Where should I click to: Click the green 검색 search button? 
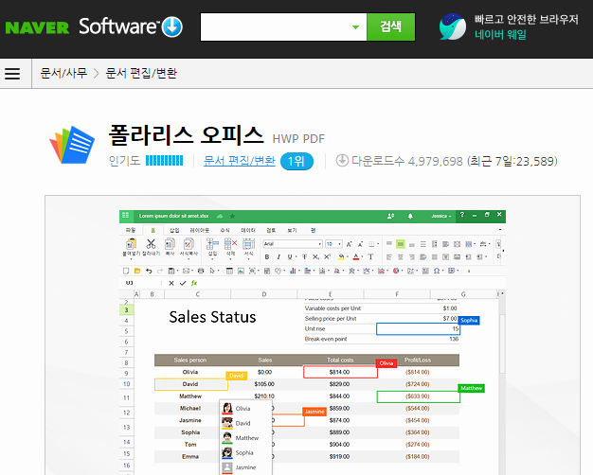pos(390,26)
